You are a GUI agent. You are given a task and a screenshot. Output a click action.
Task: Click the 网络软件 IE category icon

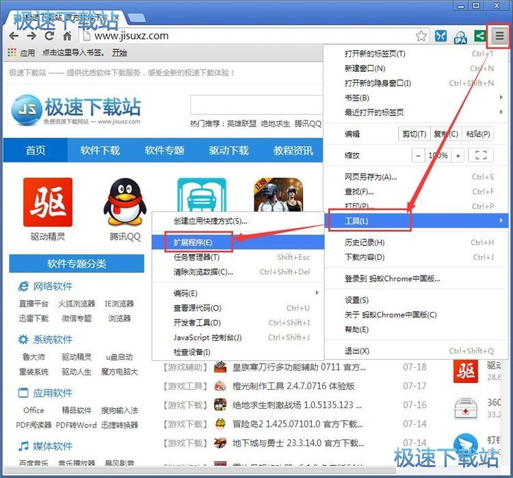coord(23,287)
